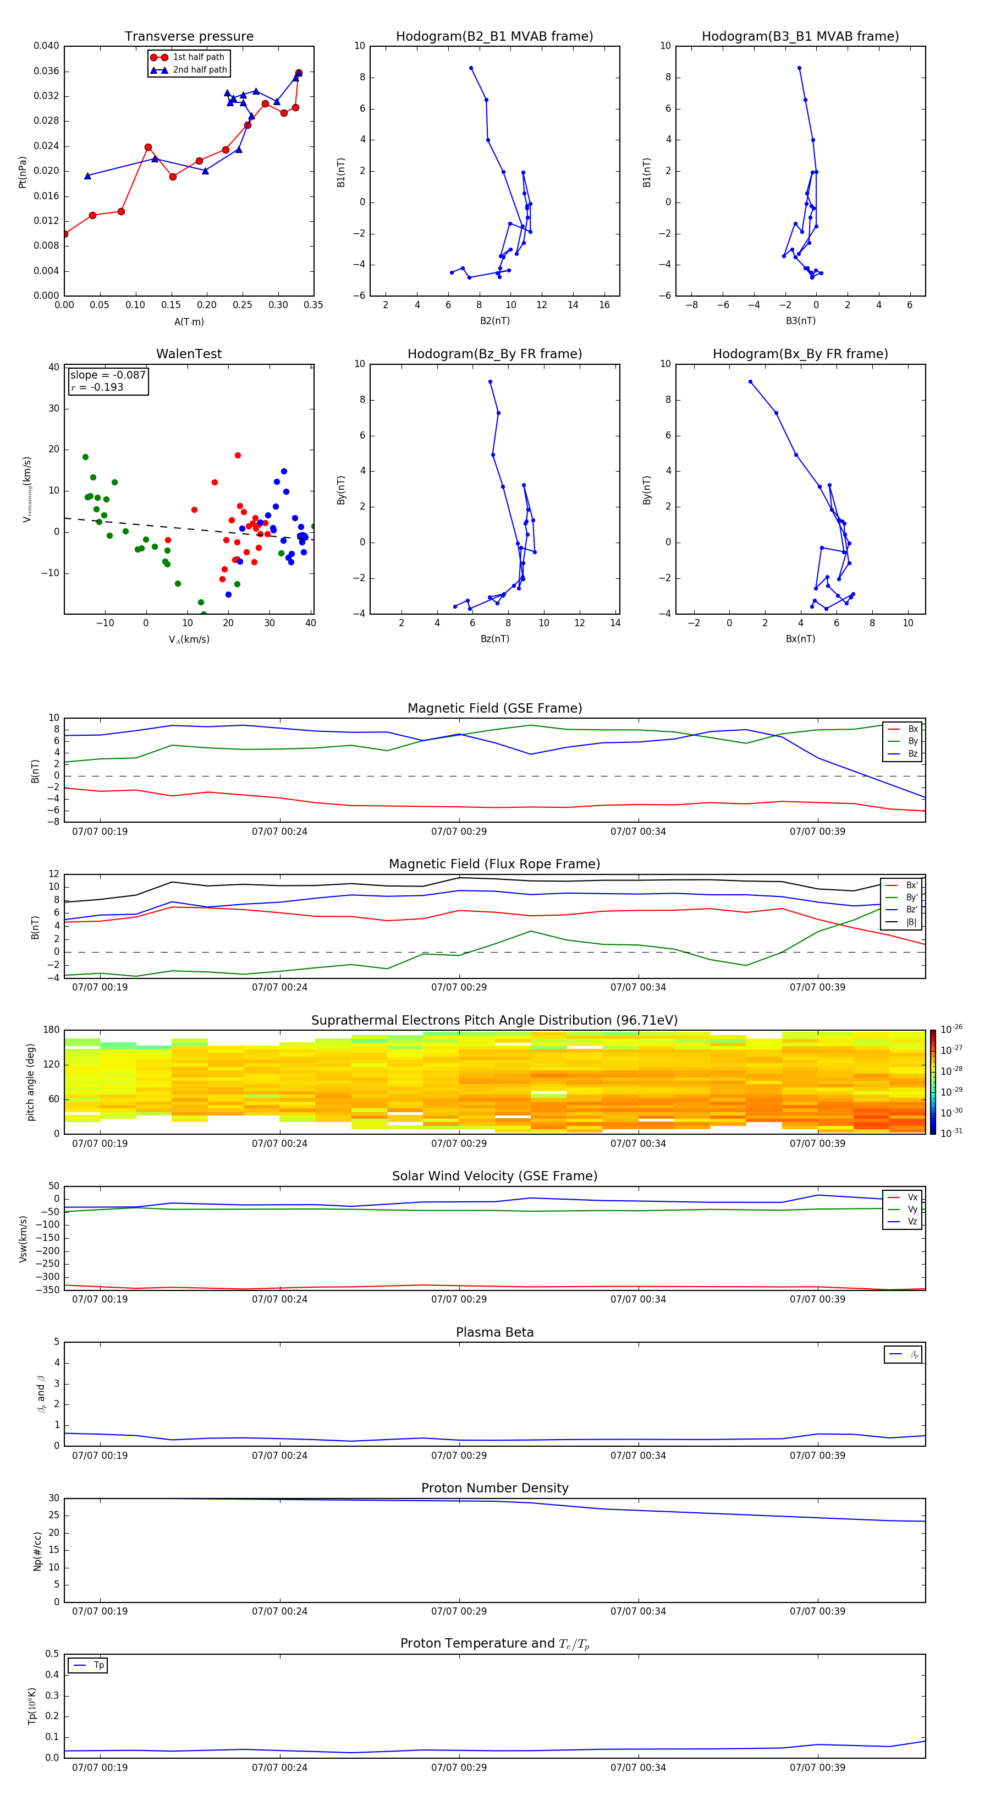This screenshot has width=990, height=1816.
Task: Click the "Np(#/cc)" y-axis label
Action: tap(37, 1551)
